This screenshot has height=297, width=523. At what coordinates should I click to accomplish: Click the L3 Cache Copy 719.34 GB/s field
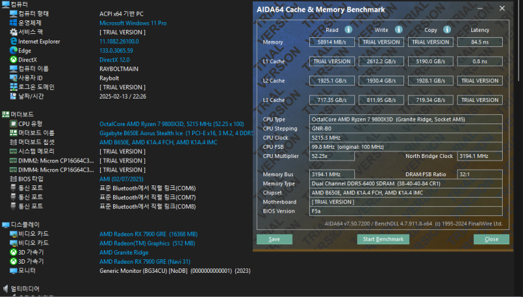431,100
